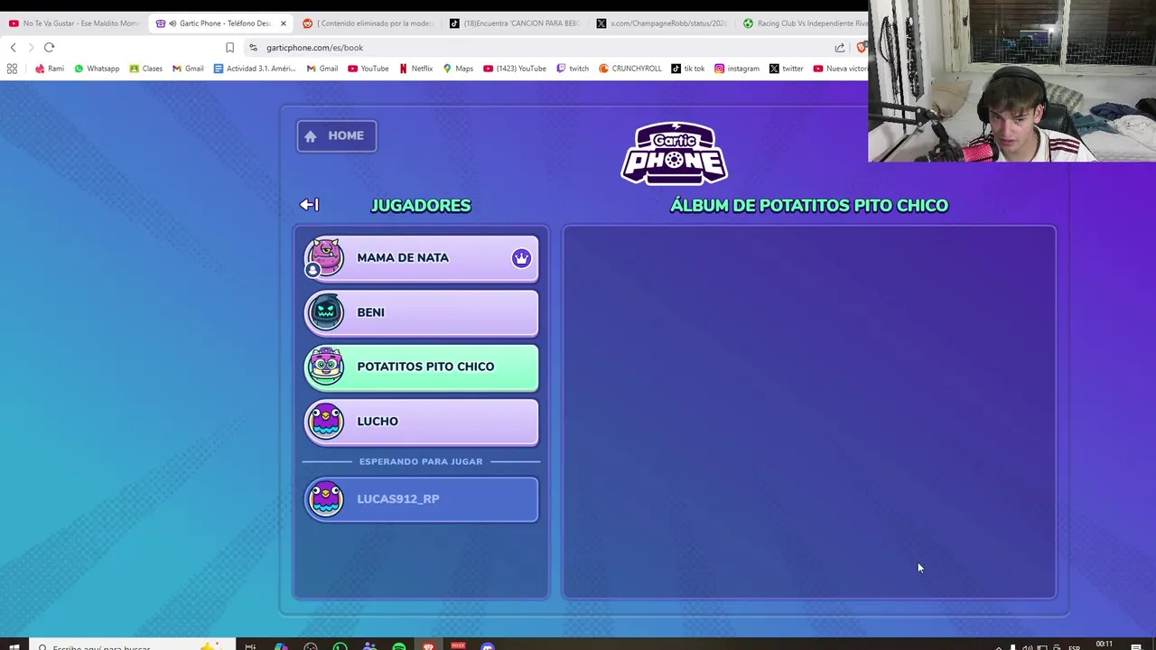Click the crown icon on MAMA DE NATA
The width and height of the screenshot is (1156, 650).
[521, 258]
